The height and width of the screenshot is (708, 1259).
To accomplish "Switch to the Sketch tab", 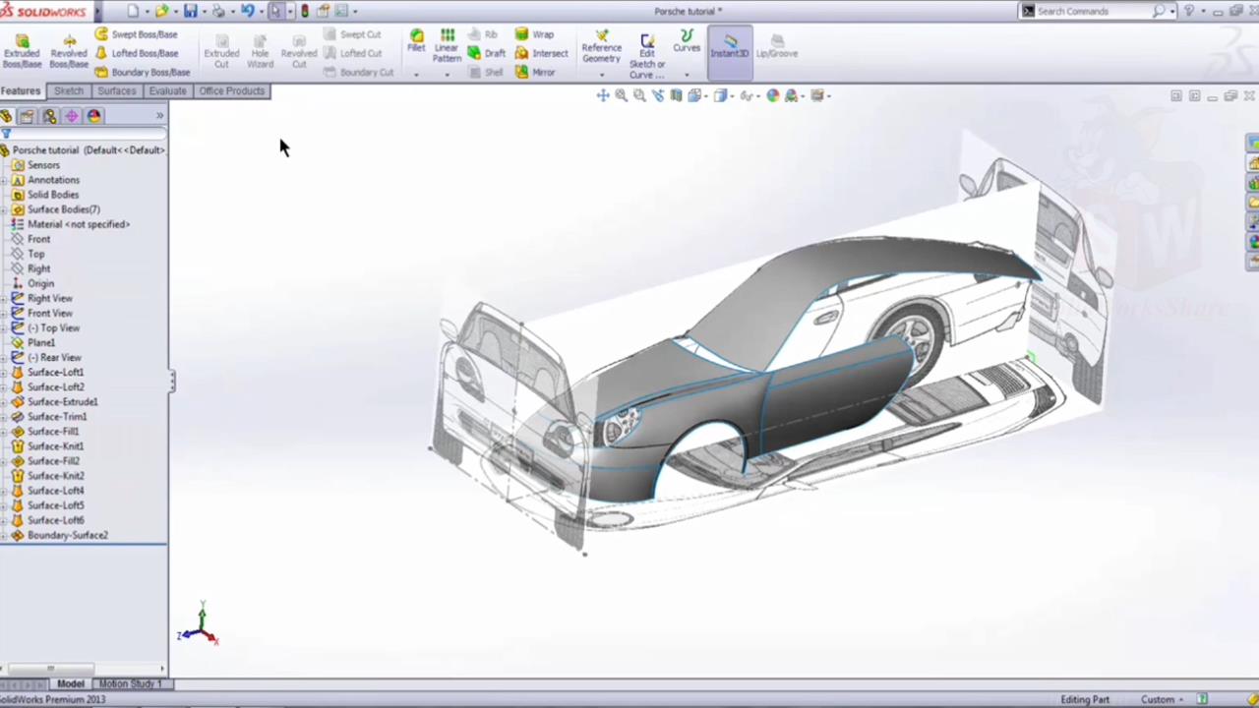I will [x=69, y=90].
